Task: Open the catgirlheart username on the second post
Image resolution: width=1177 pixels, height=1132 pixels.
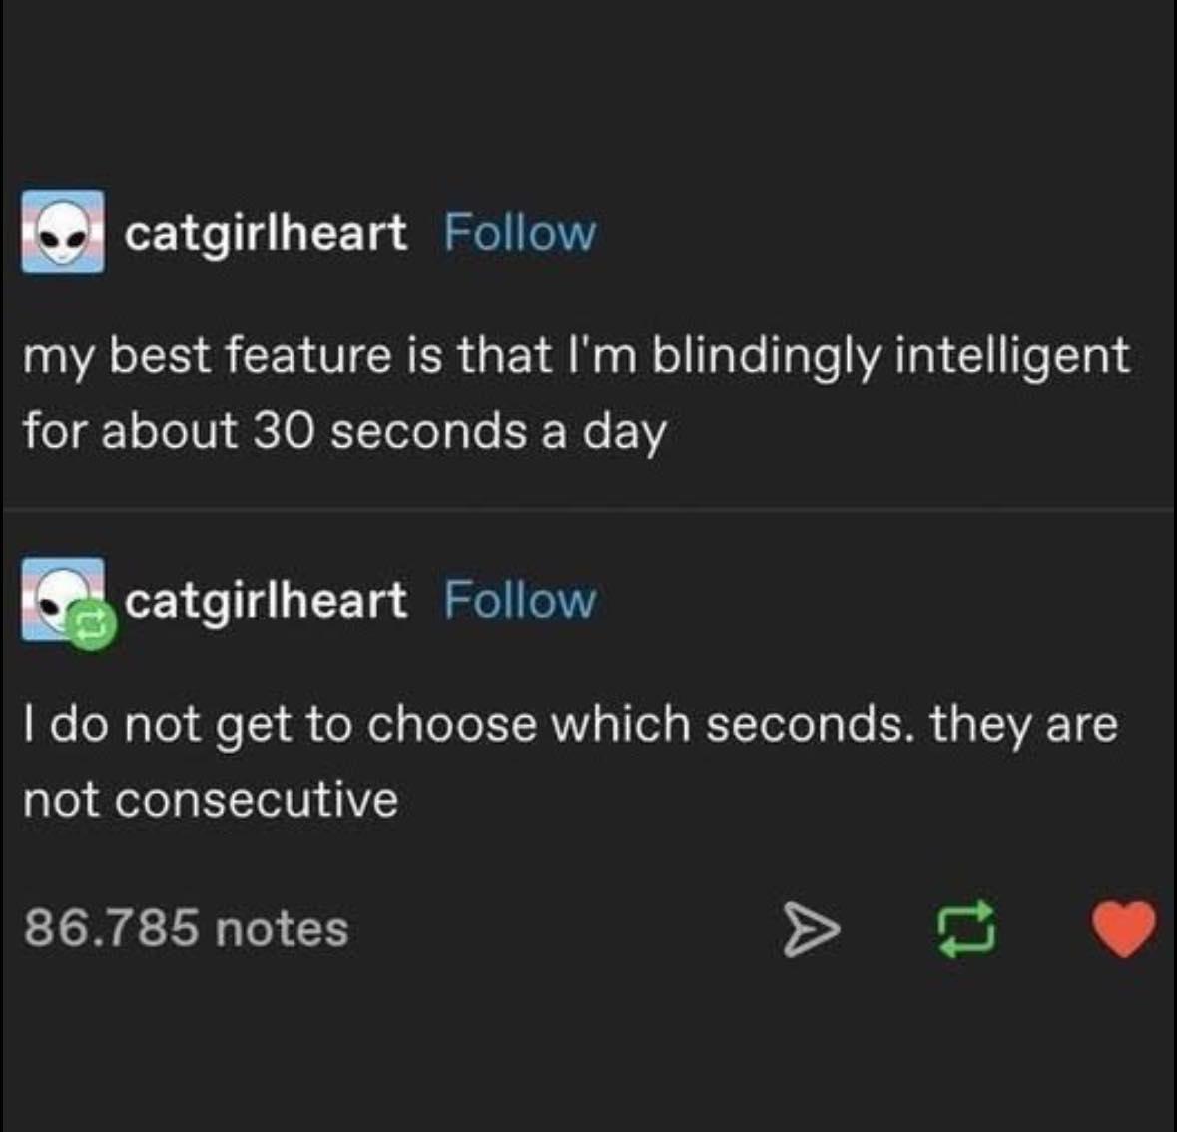Action: pos(266,600)
